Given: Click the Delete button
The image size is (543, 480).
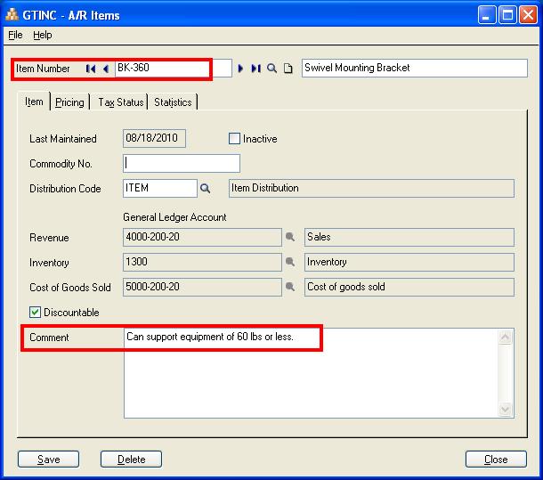Looking at the screenshot, I should pyautogui.click(x=131, y=460).
